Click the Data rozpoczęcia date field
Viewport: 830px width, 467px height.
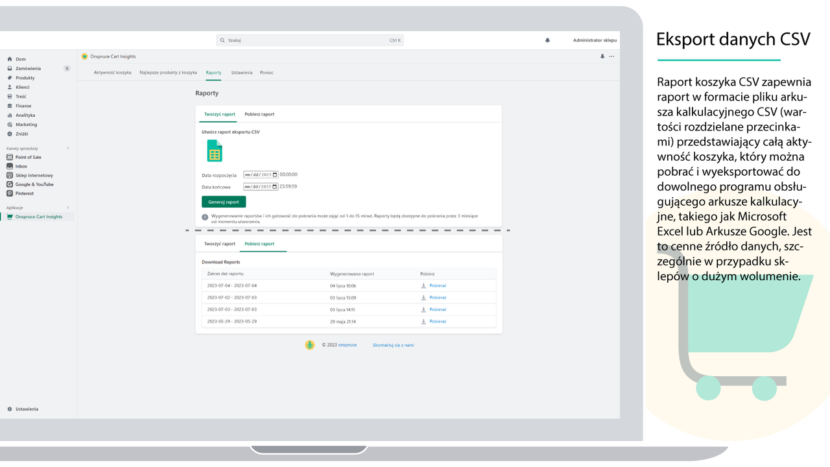click(x=261, y=174)
